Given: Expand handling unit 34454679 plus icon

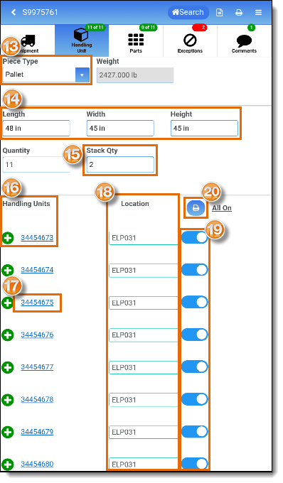Looking at the screenshot, I should point(8,432).
